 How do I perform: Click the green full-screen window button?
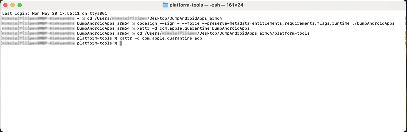[x=20, y=5]
